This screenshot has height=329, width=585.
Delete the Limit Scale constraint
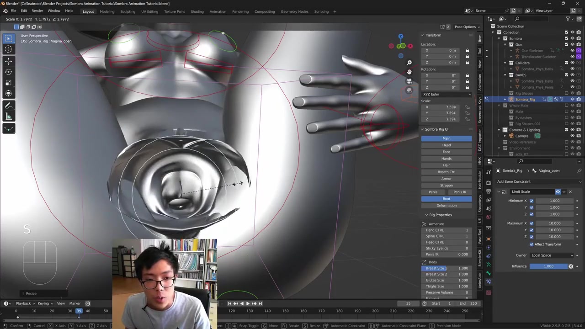pos(570,192)
